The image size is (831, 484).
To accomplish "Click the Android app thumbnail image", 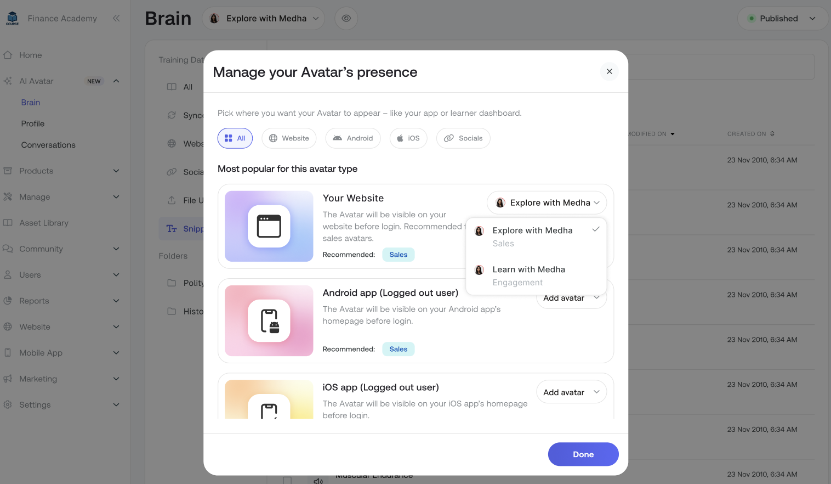I will 269,320.
